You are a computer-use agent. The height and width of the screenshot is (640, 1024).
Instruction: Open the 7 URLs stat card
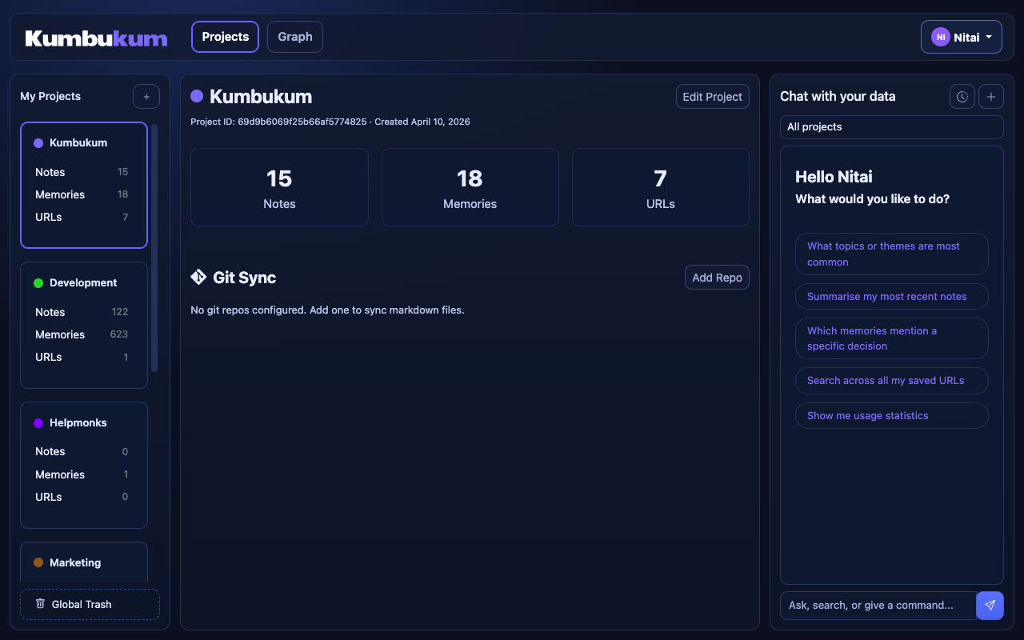pos(661,187)
